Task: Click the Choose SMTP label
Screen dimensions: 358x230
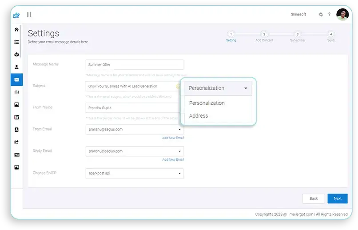Action: (x=44, y=173)
